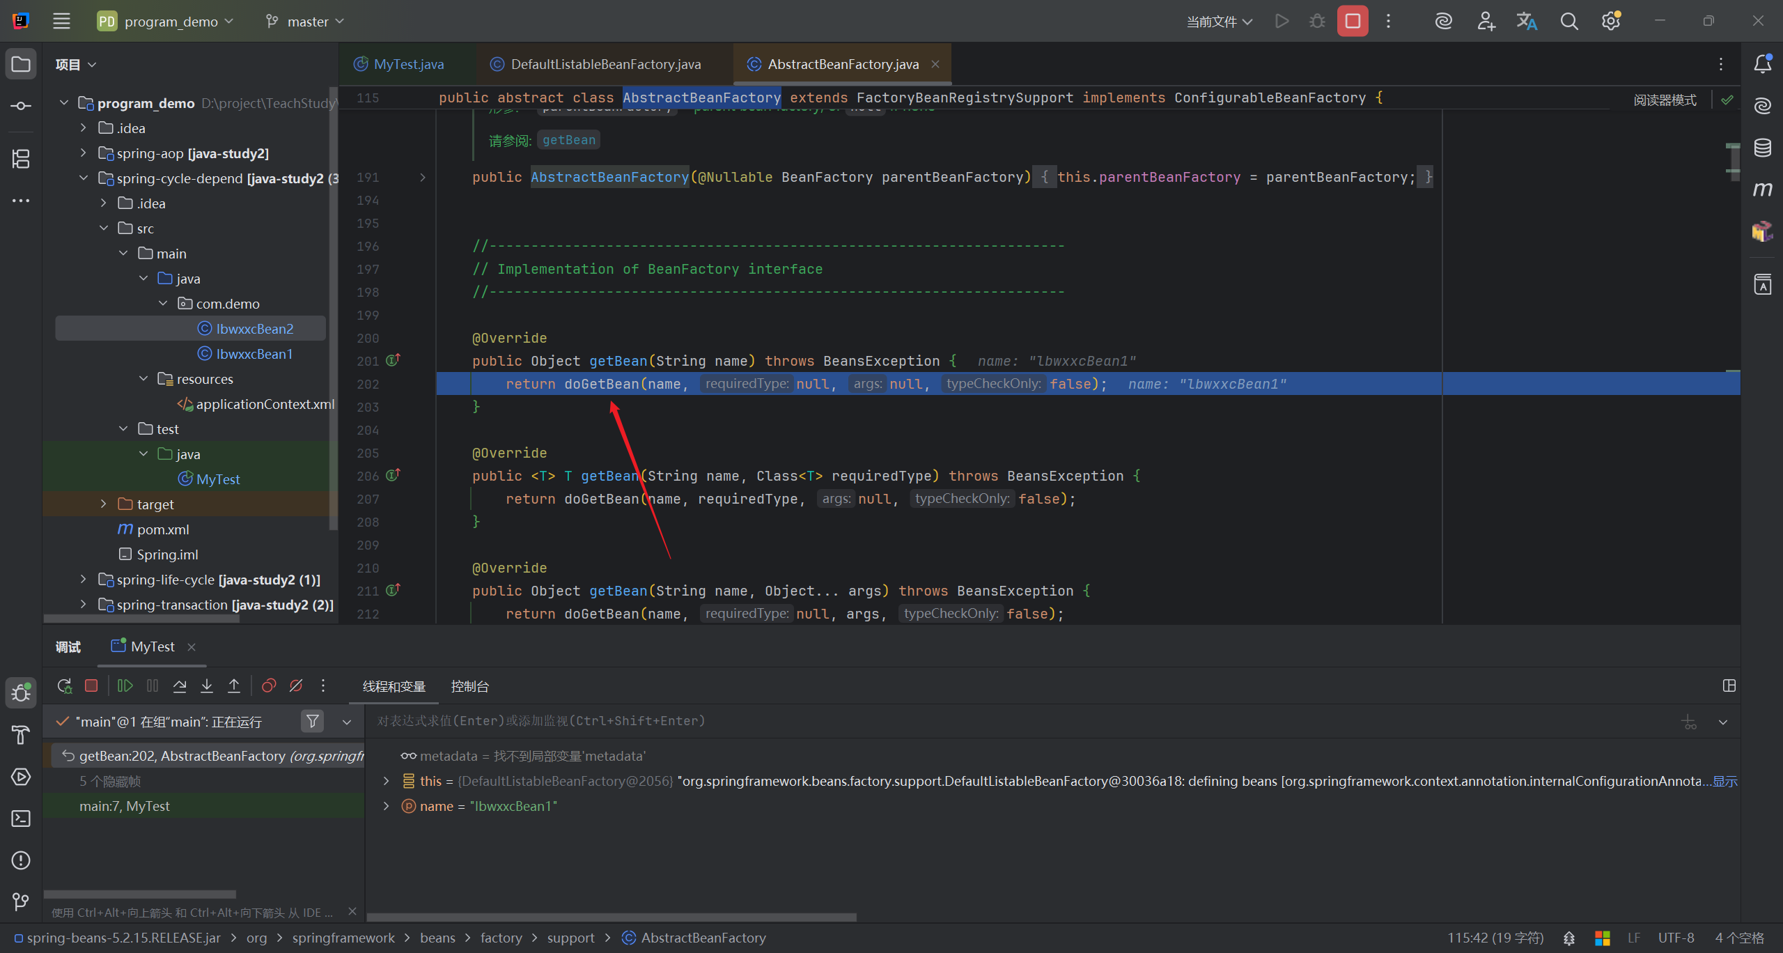Expand the target folder in project tree

click(x=103, y=504)
